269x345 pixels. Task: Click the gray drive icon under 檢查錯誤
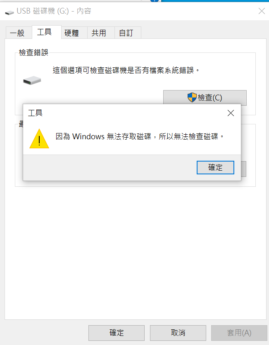tap(32, 81)
